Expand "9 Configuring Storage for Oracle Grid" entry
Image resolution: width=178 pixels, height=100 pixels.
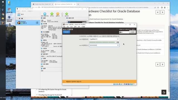click(x=37, y=95)
